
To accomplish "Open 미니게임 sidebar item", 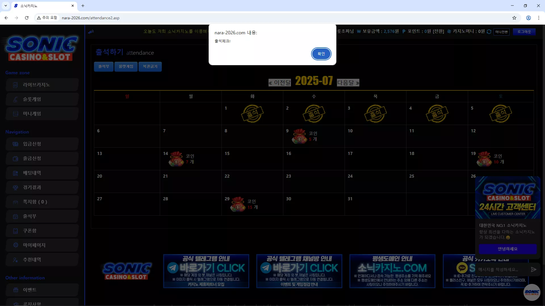I will coord(42,114).
